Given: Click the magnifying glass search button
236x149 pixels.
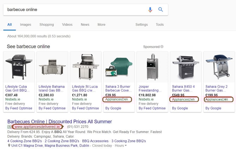Looking at the screenshot, I should point(161,9).
